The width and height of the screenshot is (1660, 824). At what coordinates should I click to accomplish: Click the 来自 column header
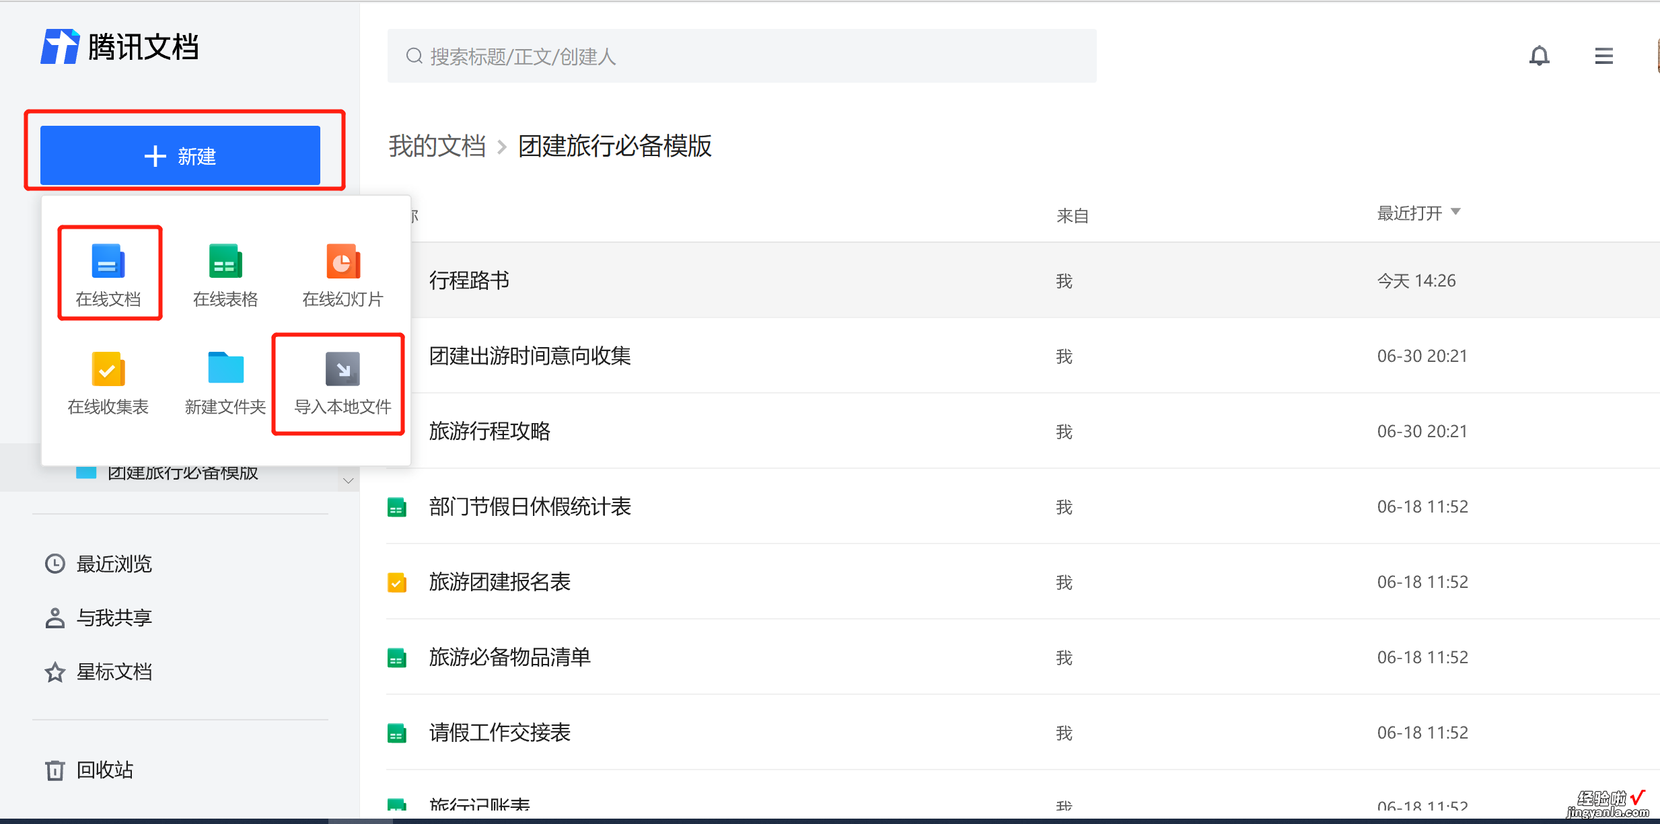[1073, 216]
